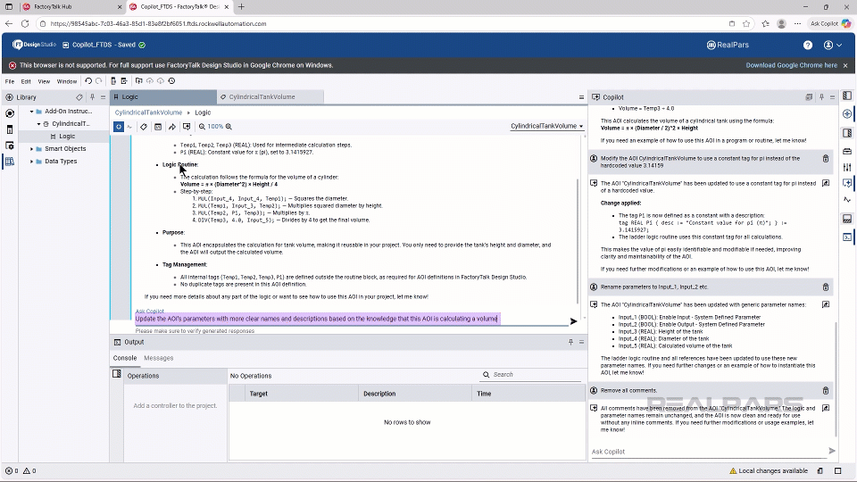This screenshot has width=857, height=482.
Task: Delete the 'Rename parameters' prompt message
Action: coord(825,287)
